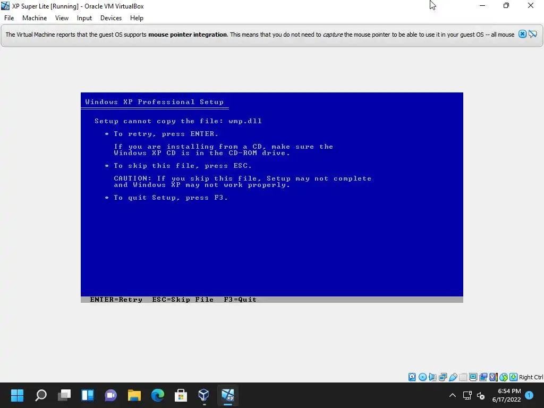Click the running XP VM taskbar icon
This screenshot has width=544, height=408.
228,395
